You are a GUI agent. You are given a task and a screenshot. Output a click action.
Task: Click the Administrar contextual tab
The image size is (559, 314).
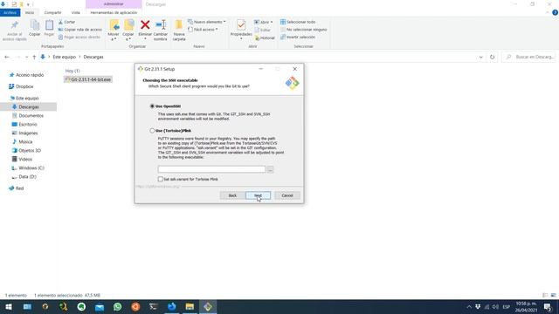pyautogui.click(x=114, y=3)
